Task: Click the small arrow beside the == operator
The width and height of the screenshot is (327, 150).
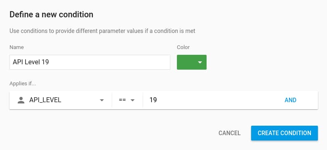Action: [x=132, y=100]
